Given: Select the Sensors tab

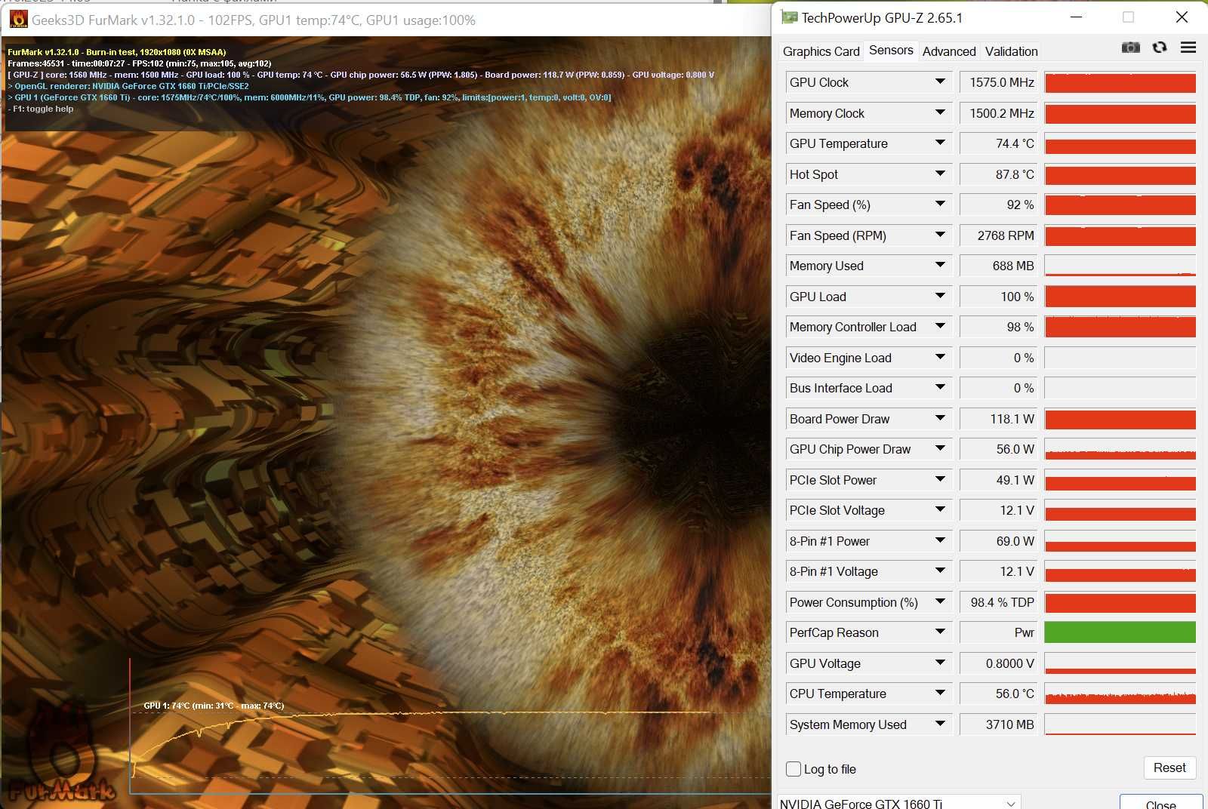Looking at the screenshot, I should pos(891,50).
